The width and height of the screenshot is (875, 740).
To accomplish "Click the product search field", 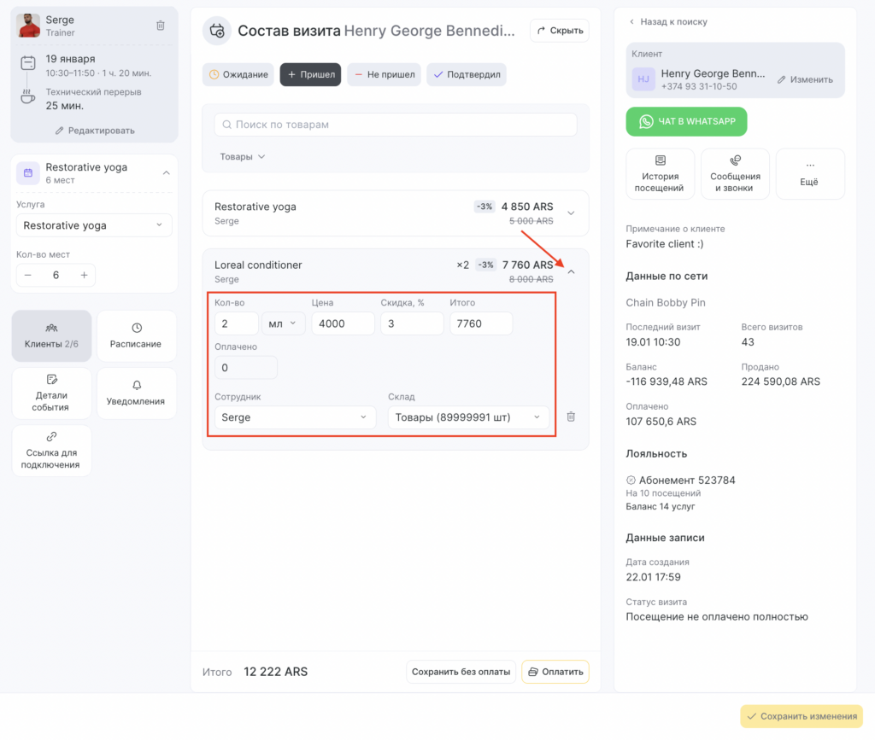I will pos(396,125).
